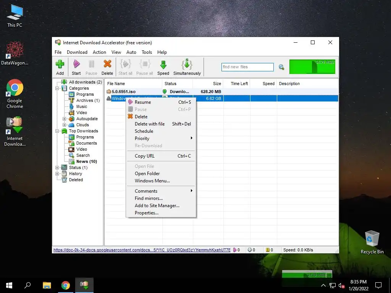Collapse the Top Downloads tree node
Viewport: 391px width, 293px height.
(x=57, y=131)
